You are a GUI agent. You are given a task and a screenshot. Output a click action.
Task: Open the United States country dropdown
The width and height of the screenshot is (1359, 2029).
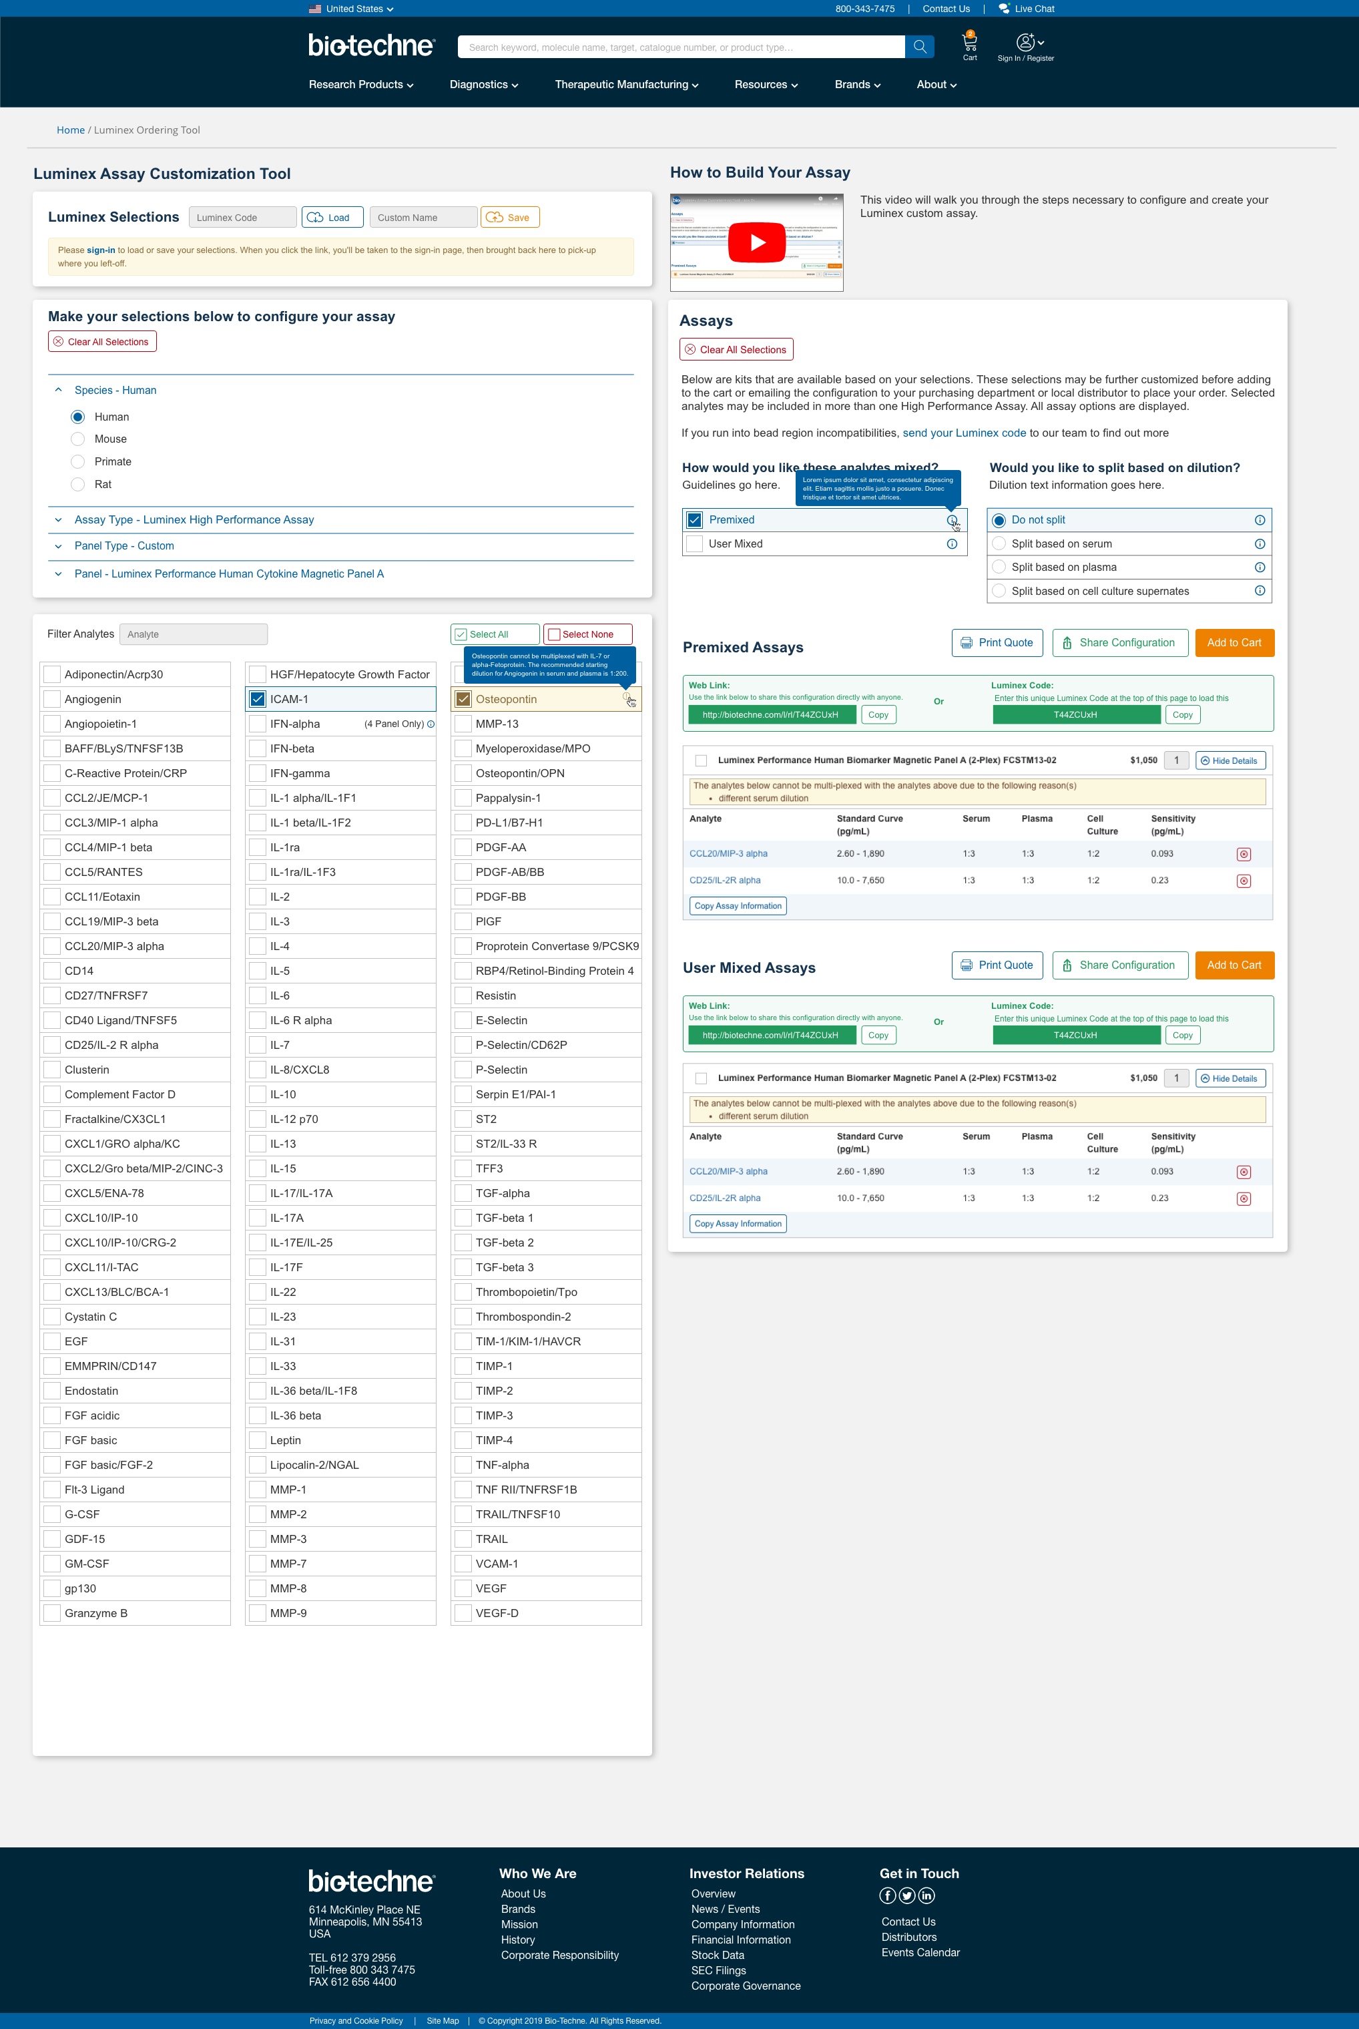(x=351, y=9)
